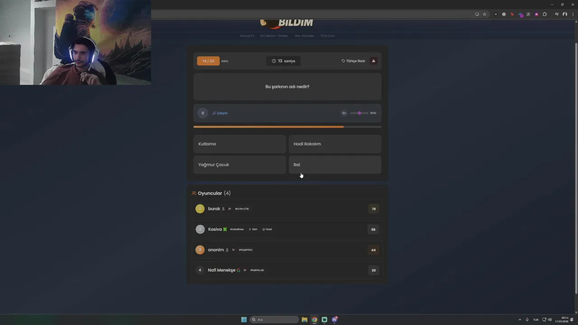
Task: Click the add-friend icon beside anonim
Action: (x=233, y=250)
